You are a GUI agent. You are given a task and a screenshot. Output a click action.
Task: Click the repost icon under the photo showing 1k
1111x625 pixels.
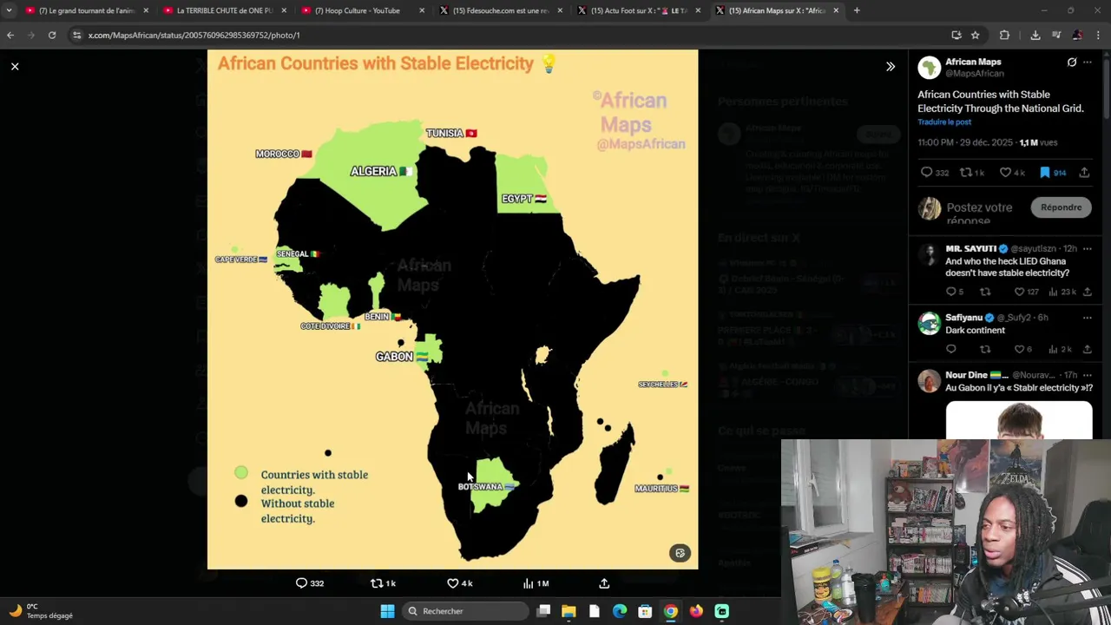point(377,583)
